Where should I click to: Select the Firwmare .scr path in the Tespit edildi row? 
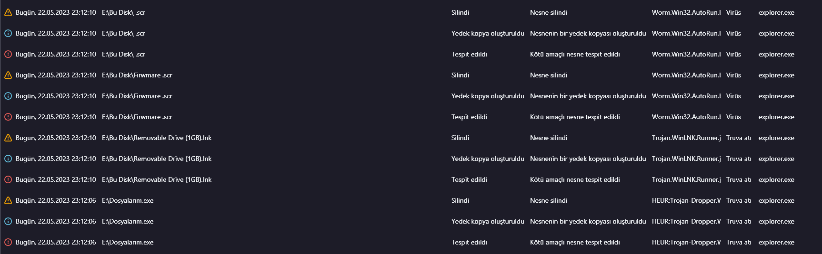[x=137, y=117]
